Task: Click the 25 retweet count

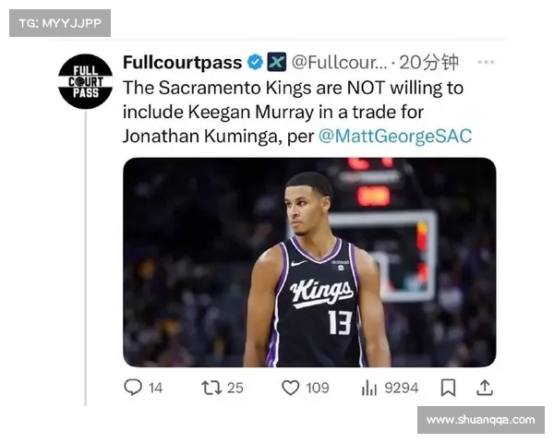Action: point(235,388)
